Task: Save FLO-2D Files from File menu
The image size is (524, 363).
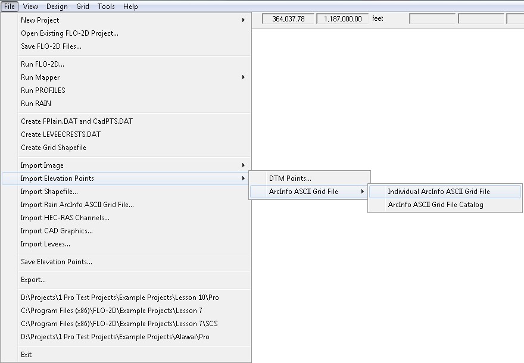Action: (x=51, y=46)
